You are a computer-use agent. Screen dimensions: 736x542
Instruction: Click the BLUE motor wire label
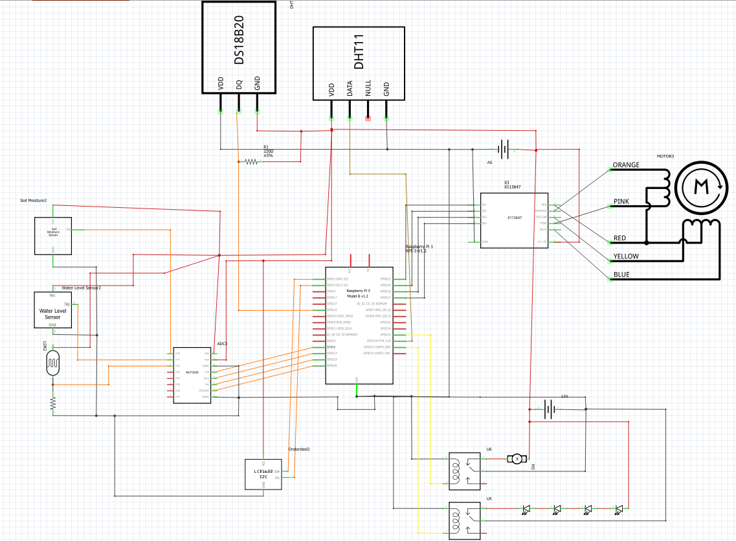(621, 275)
